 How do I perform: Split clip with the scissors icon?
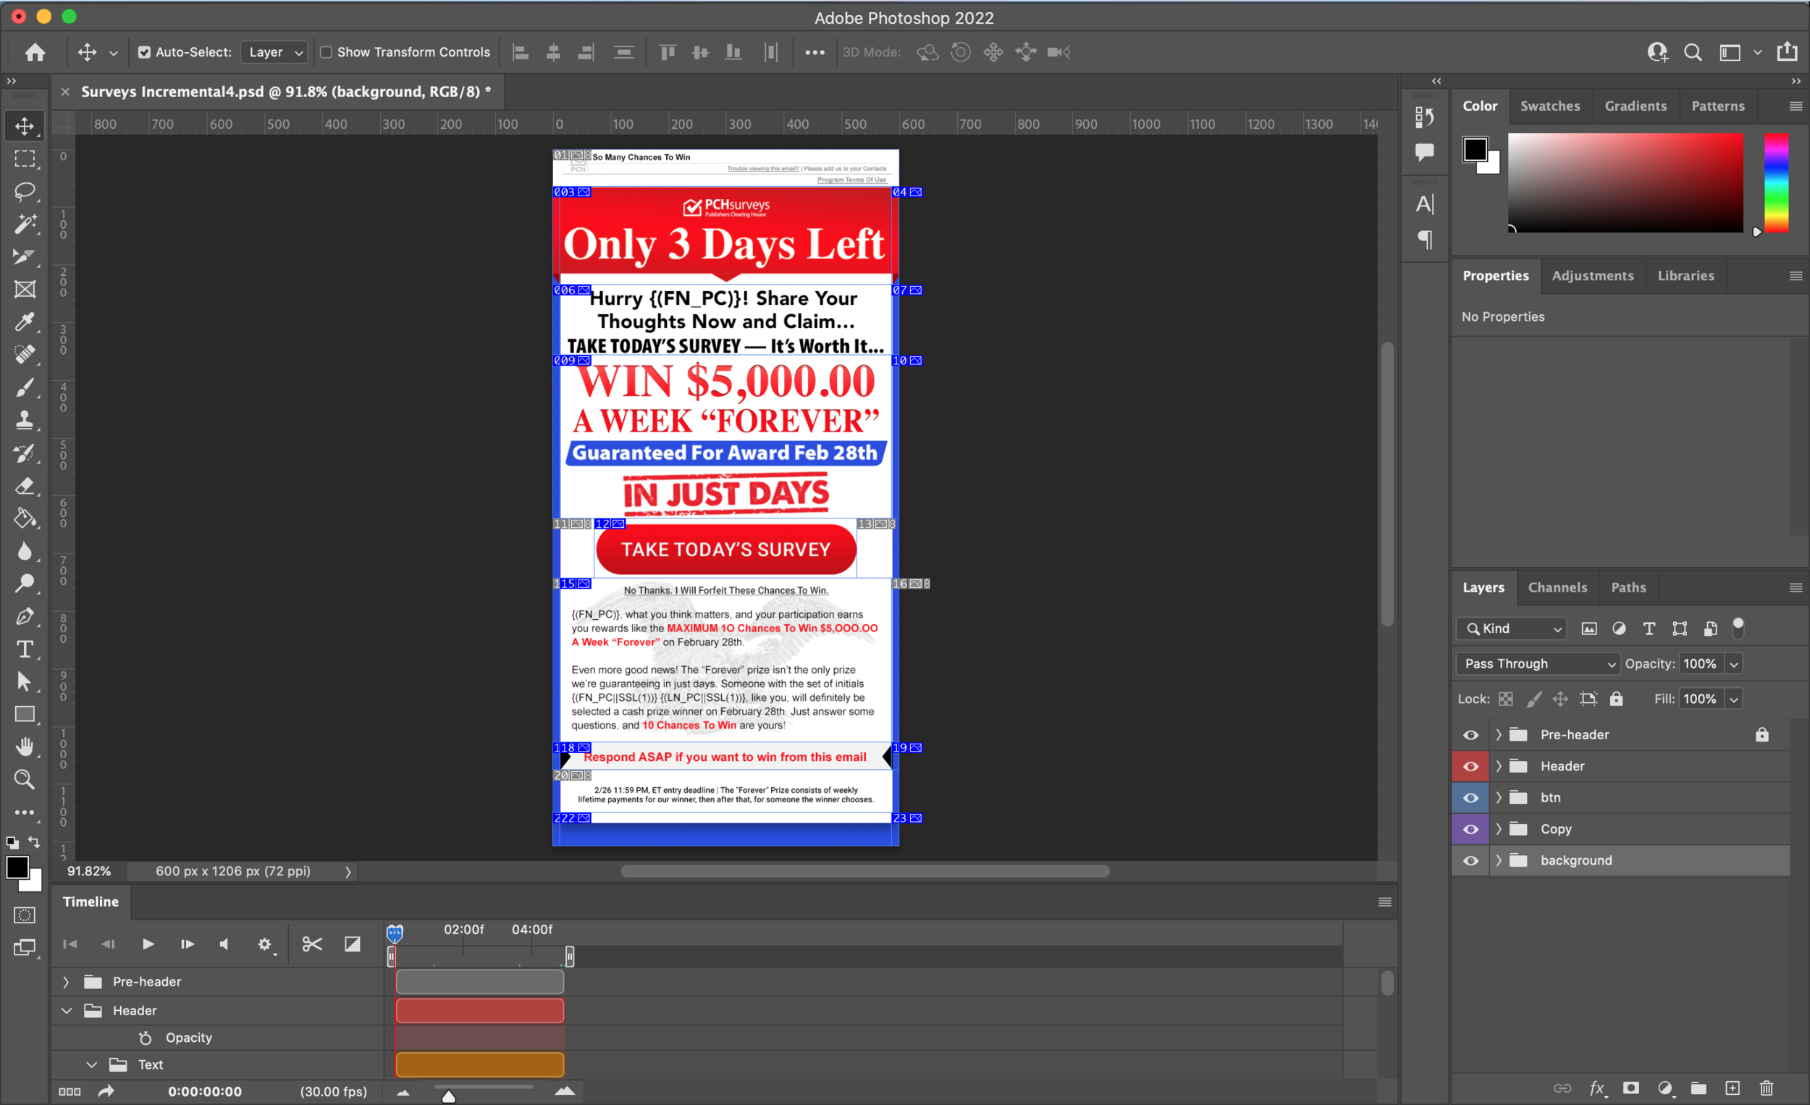(312, 944)
